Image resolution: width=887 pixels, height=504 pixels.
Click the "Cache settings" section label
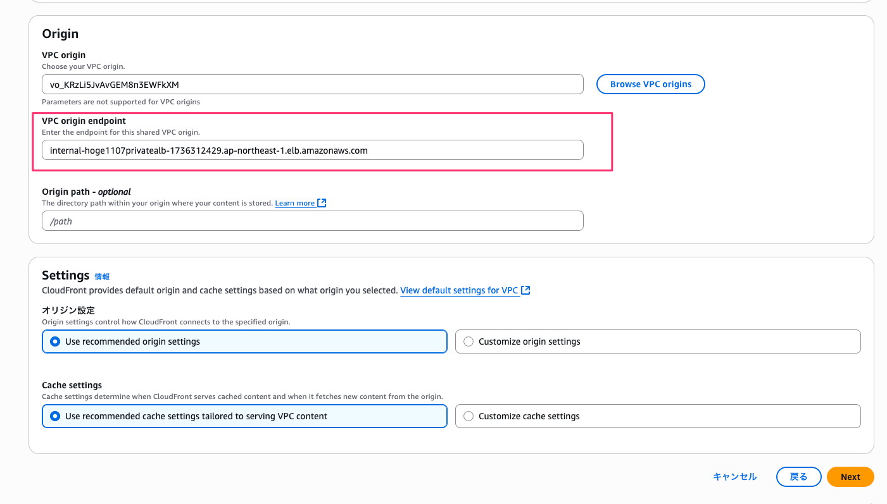click(x=72, y=385)
